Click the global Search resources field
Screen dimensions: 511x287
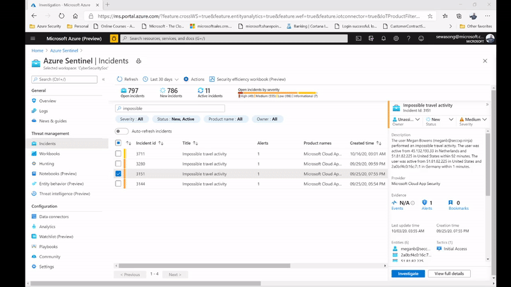[234, 38]
